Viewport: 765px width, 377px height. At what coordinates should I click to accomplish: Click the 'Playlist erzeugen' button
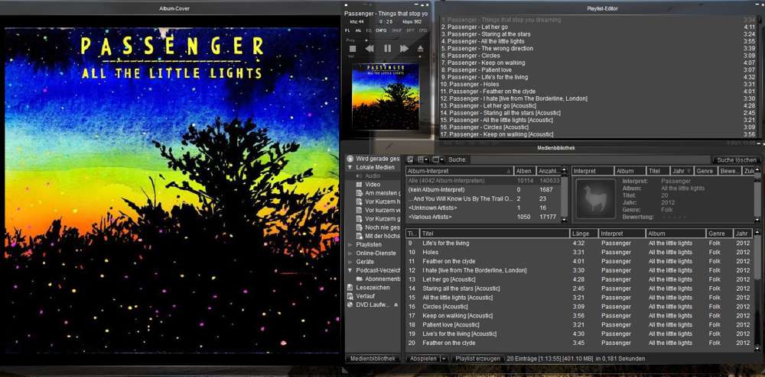coord(477,359)
